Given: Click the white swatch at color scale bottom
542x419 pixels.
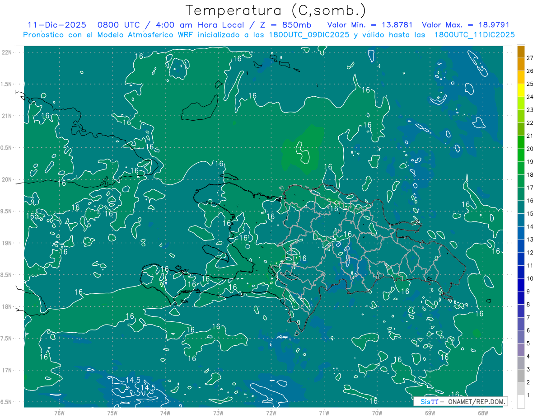Looking at the screenshot, I should 521,402.
